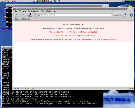Click the CPU activity graph in WarpCenter
135x108 pixels.
click(23, 1)
